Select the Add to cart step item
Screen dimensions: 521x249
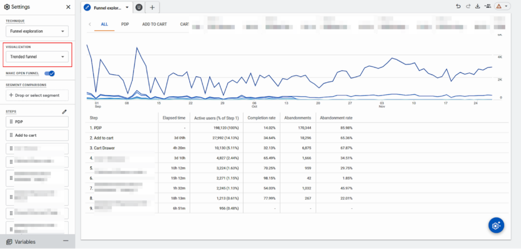(37, 135)
